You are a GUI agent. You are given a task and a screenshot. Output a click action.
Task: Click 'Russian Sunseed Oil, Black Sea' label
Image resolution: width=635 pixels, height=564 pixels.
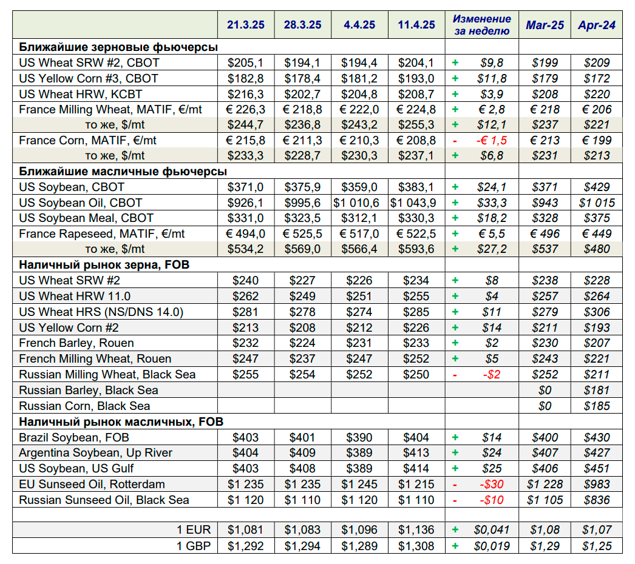(104, 500)
